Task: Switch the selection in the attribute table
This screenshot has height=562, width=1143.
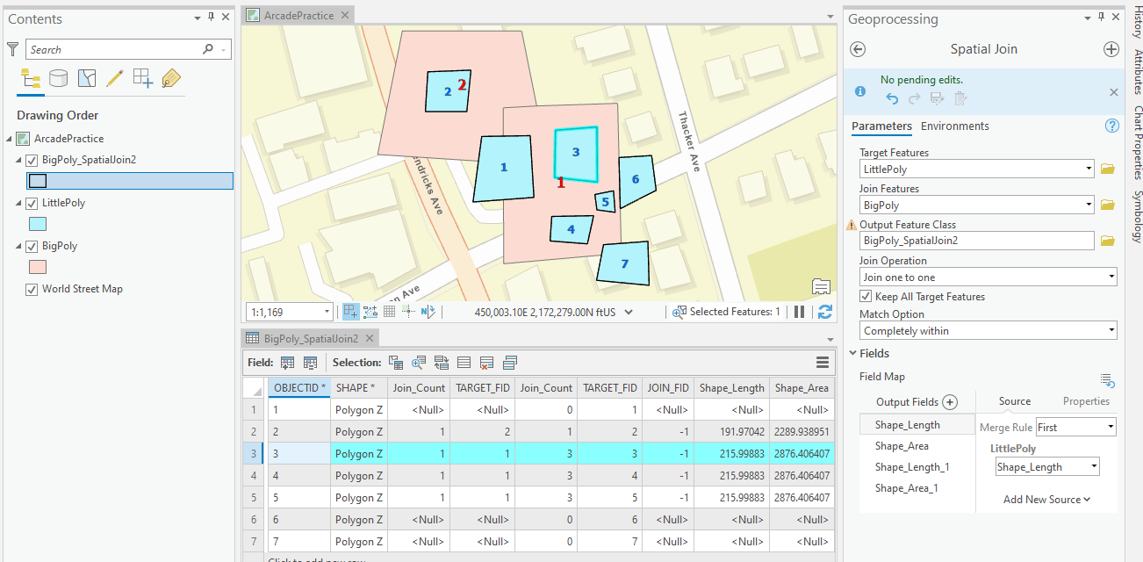Action: pyautogui.click(x=442, y=362)
